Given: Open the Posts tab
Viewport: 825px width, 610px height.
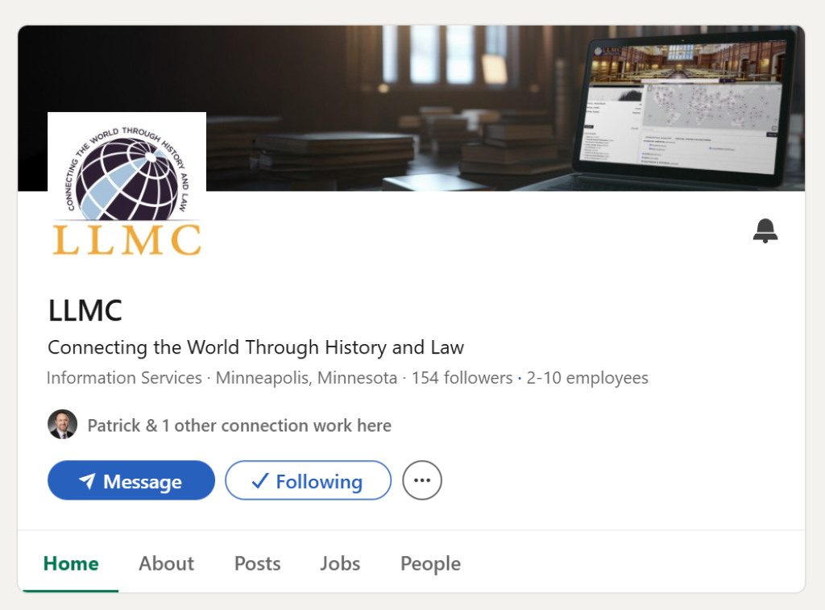Looking at the screenshot, I should [x=257, y=563].
